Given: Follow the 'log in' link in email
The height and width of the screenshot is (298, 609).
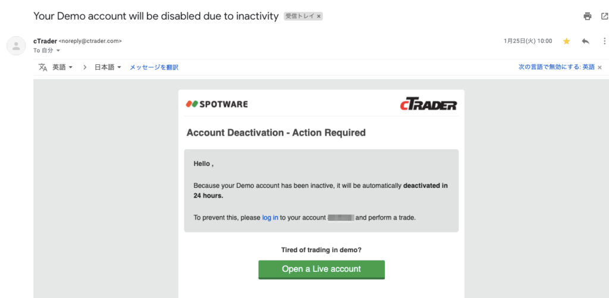Looking at the screenshot, I should 270,218.
